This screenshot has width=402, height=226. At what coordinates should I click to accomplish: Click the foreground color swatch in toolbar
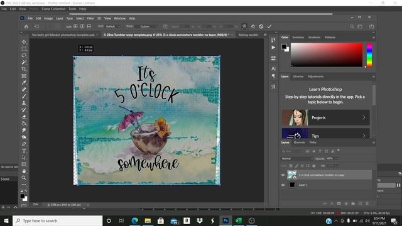tap(23, 196)
